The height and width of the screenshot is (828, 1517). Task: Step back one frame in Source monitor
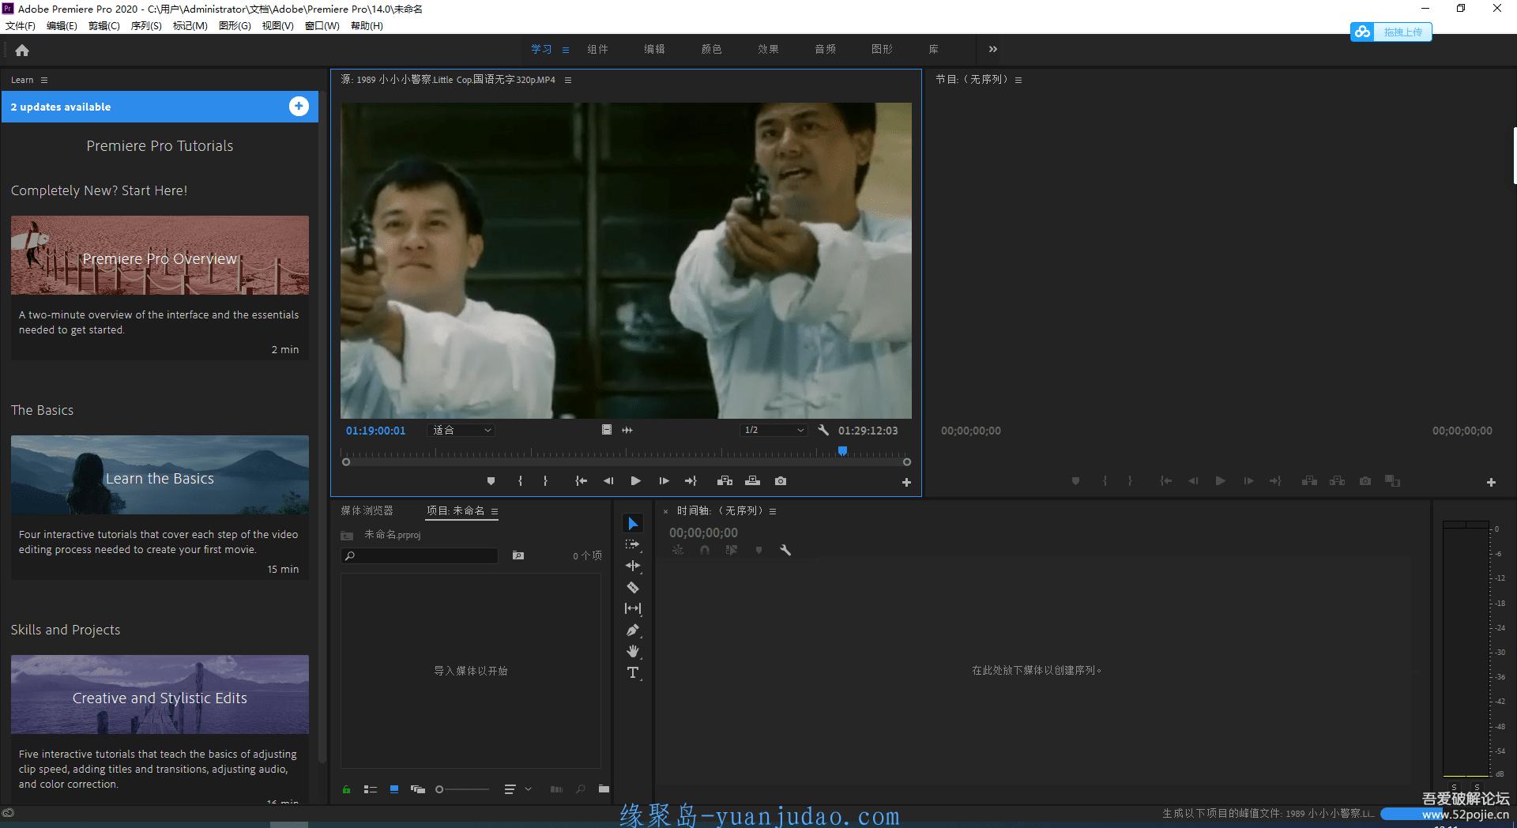(608, 481)
